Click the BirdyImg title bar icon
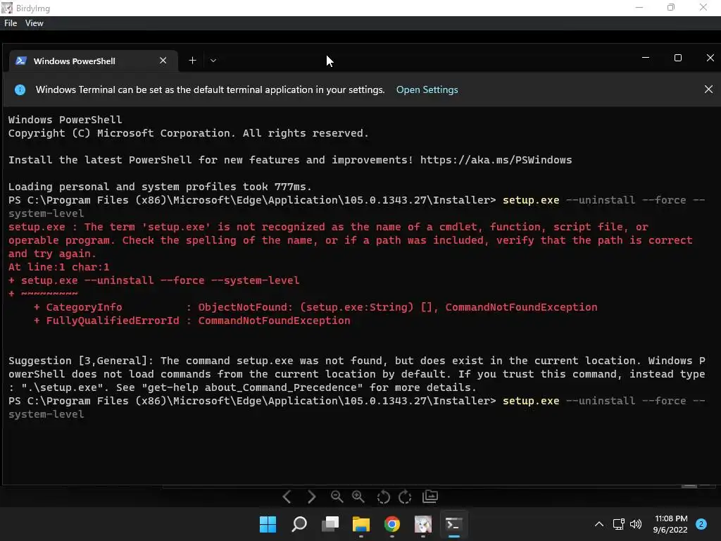This screenshot has height=541, width=721. 7,8
